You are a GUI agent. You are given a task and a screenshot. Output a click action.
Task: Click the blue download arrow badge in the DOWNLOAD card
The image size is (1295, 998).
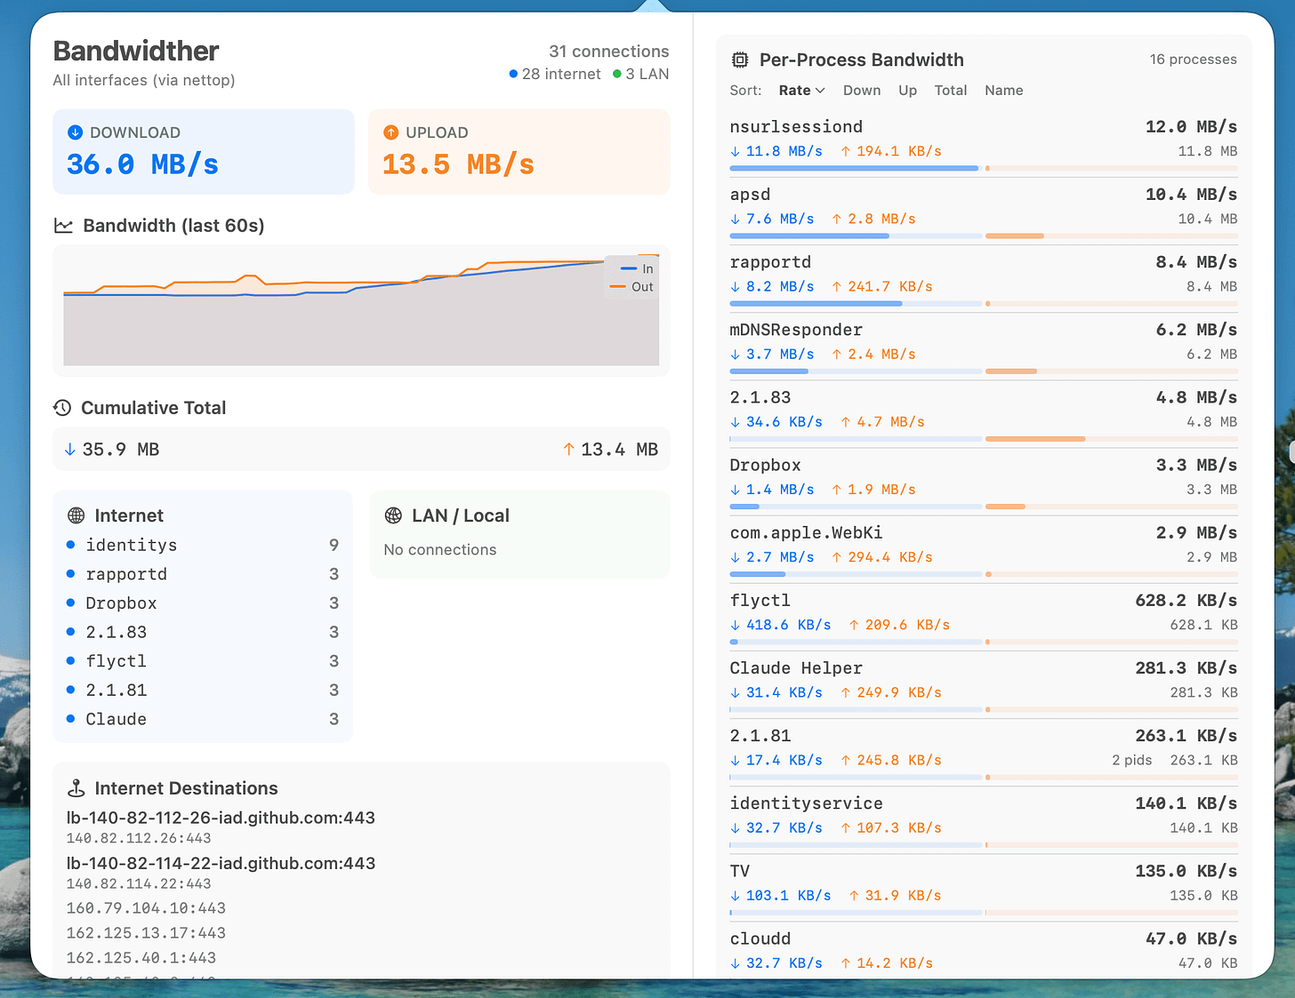point(76,132)
